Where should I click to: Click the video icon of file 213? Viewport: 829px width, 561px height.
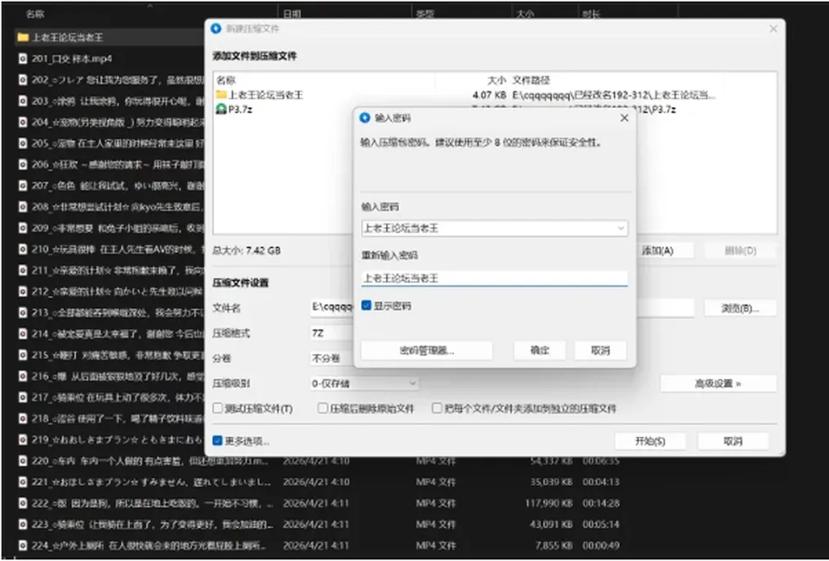(22, 312)
